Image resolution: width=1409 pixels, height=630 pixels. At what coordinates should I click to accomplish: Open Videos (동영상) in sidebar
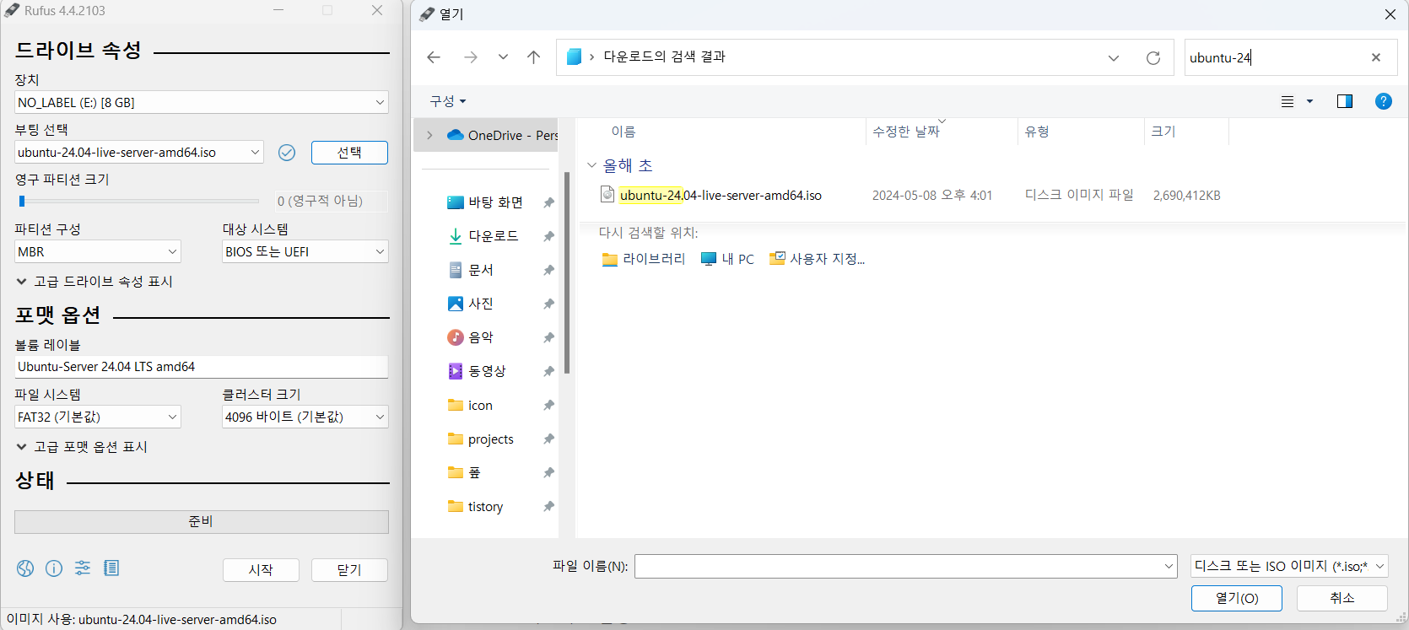(477, 371)
